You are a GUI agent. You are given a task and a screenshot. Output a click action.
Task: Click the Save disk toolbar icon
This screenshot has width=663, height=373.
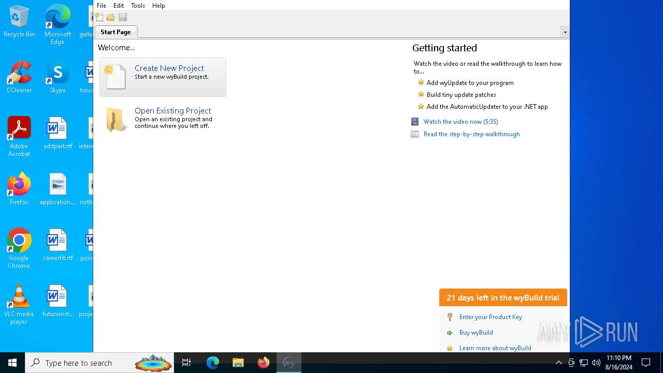point(123,17)
